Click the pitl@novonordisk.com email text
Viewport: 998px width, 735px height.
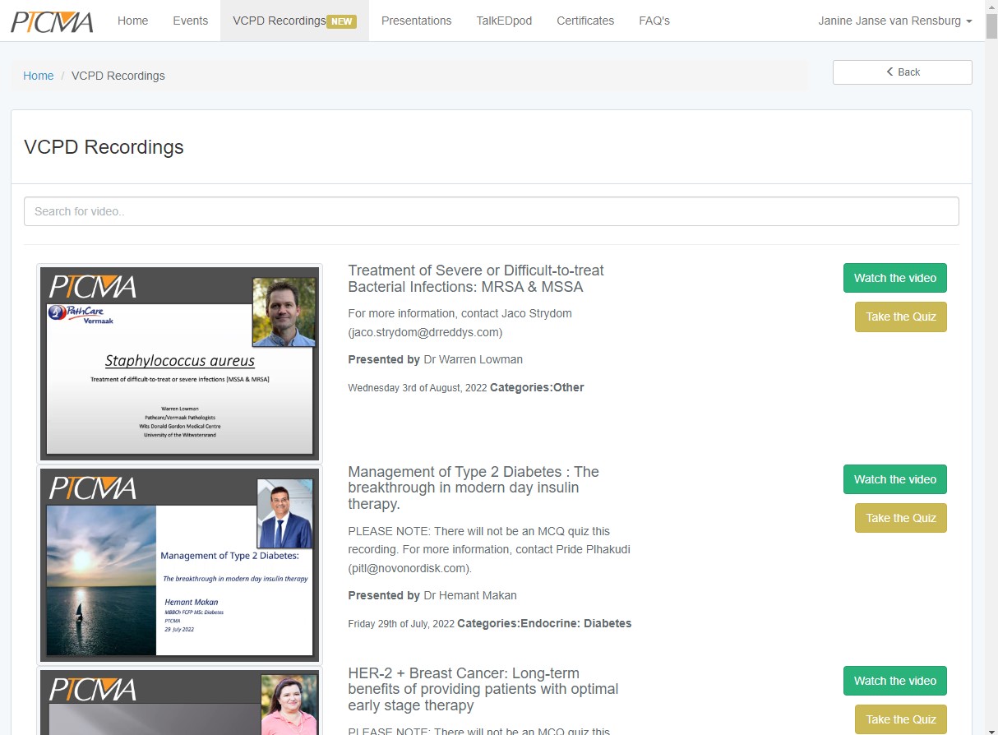410,568
